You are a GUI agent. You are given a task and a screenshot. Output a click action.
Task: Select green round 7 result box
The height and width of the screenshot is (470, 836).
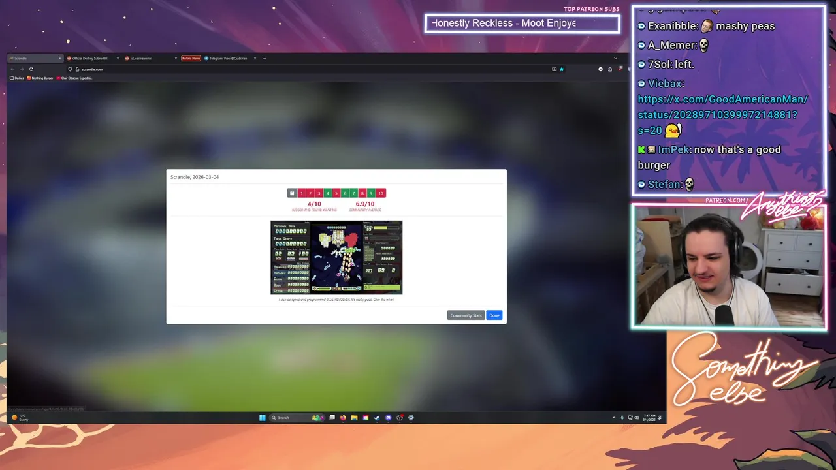[353, 193]
